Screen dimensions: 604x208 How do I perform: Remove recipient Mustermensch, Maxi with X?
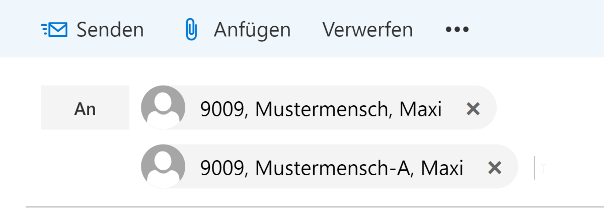[473, 108]
